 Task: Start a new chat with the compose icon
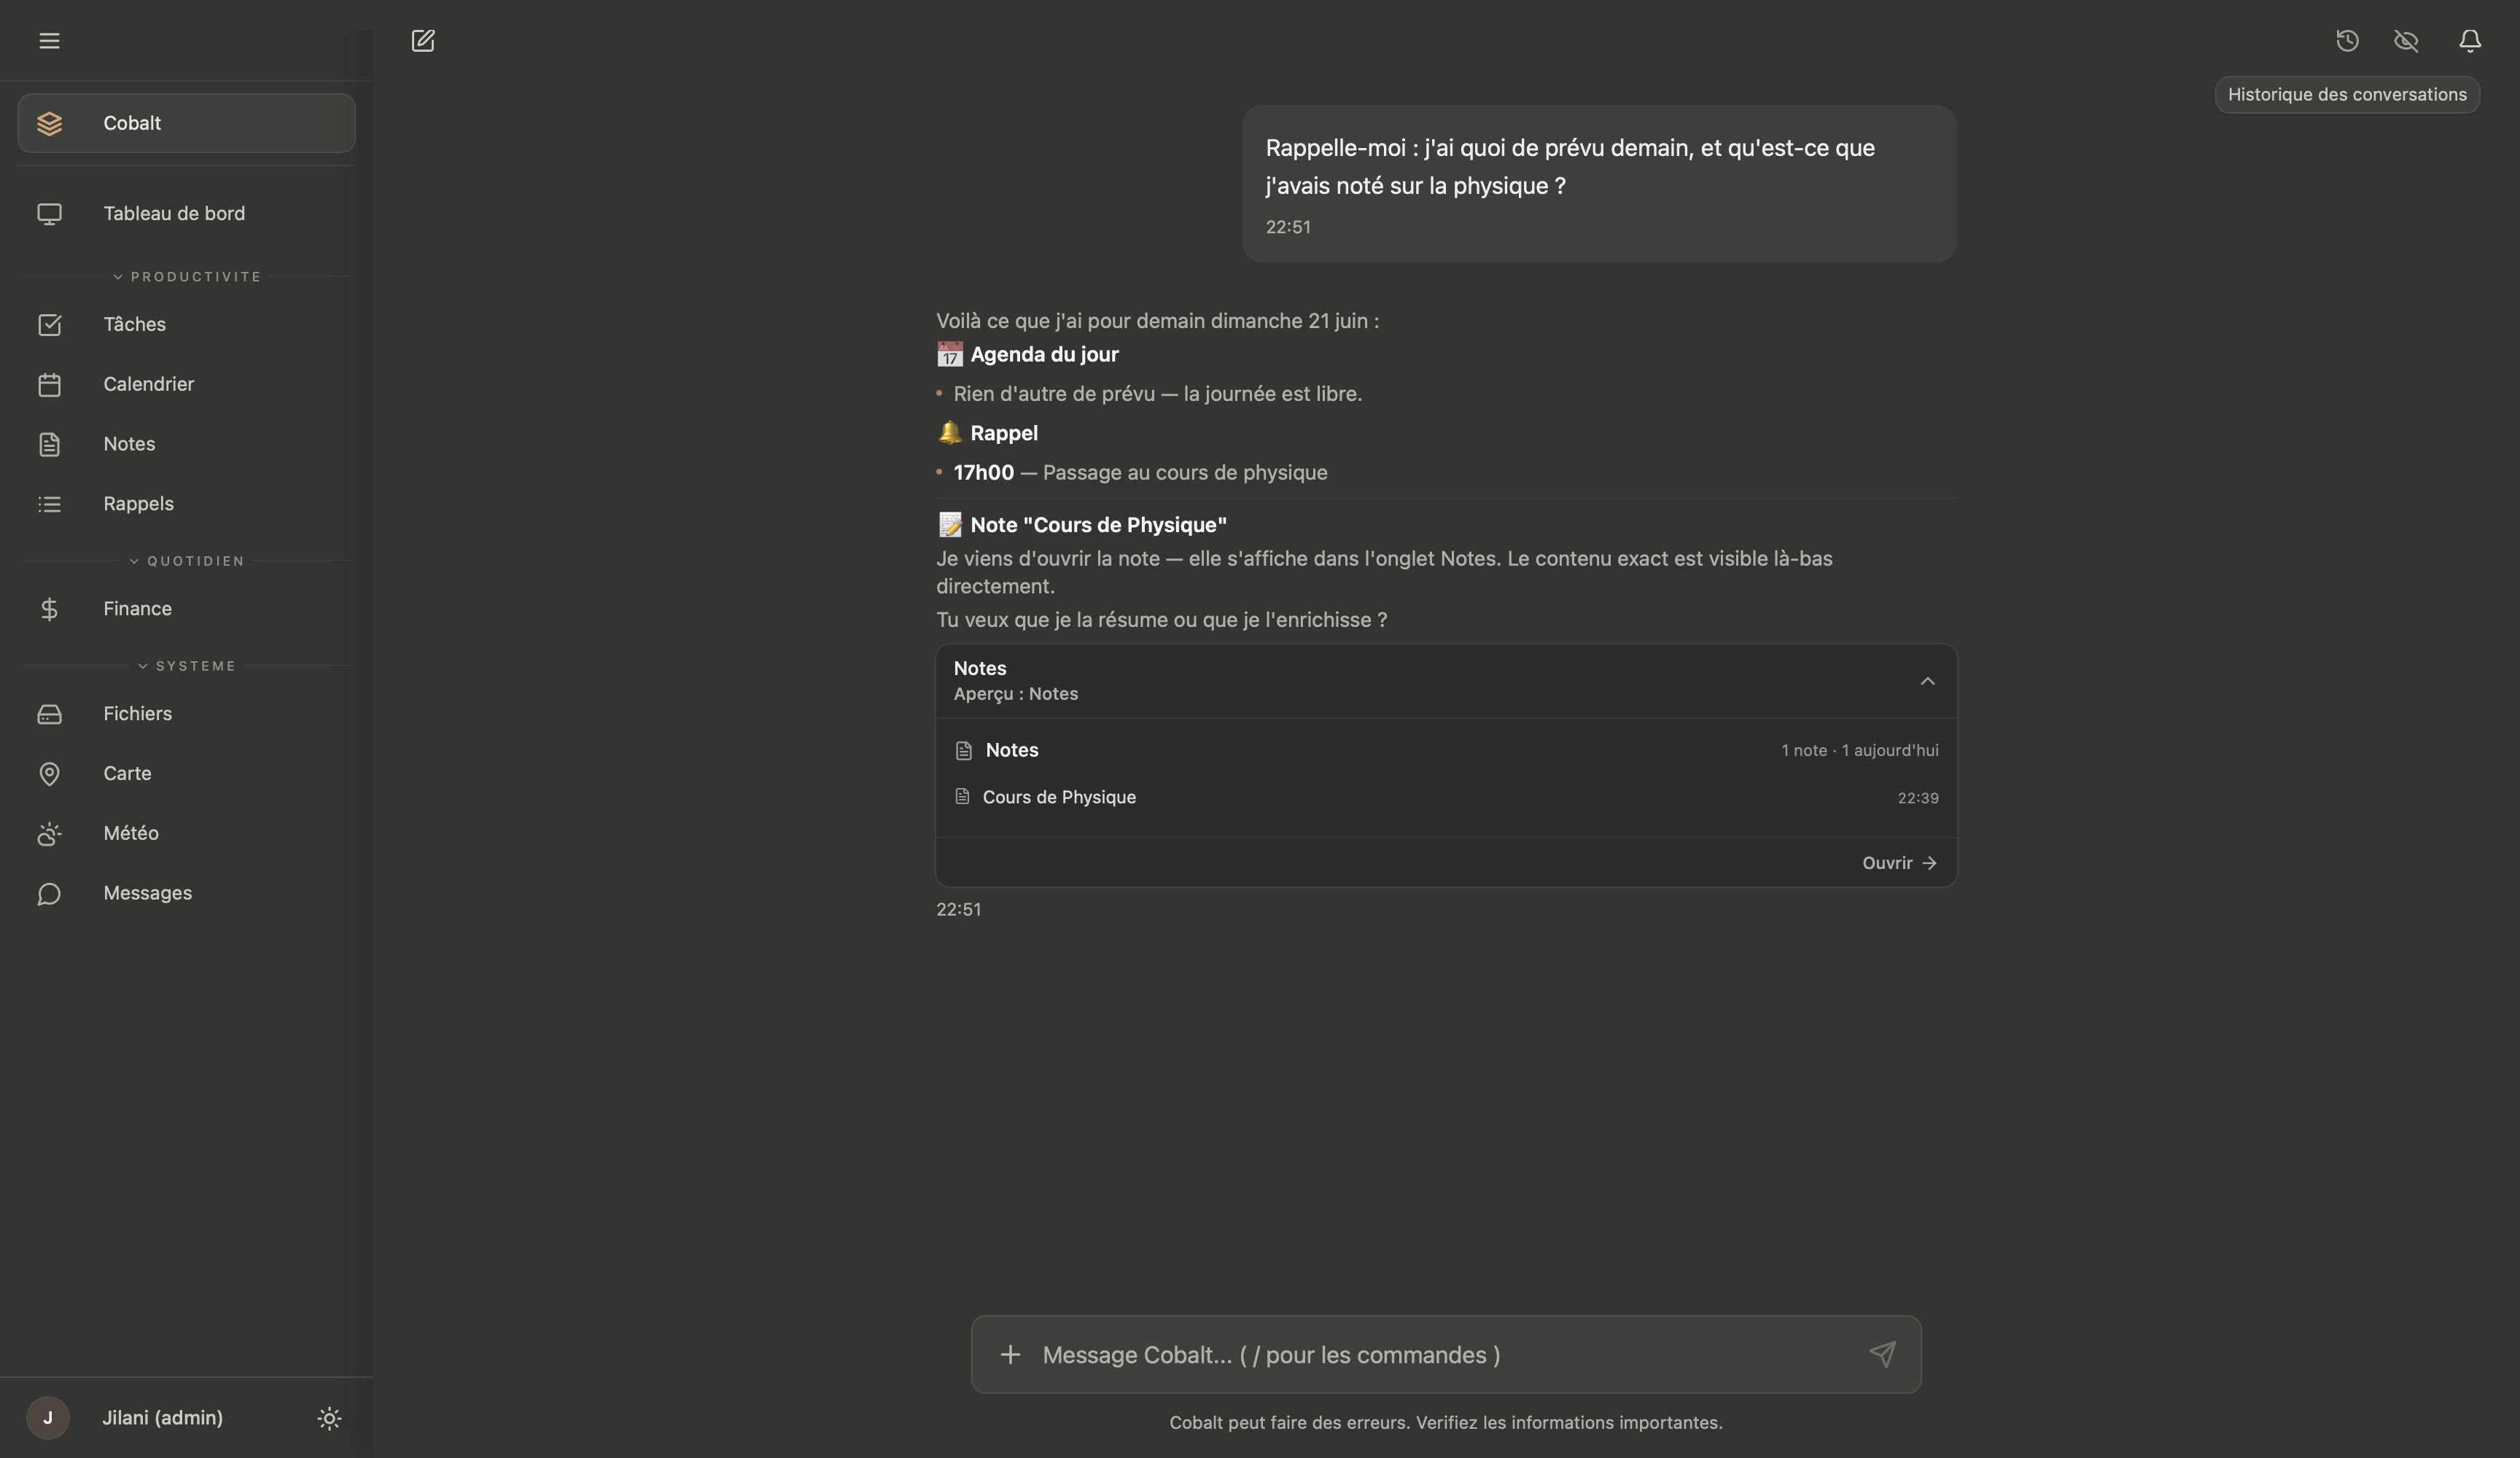(423, 41)
